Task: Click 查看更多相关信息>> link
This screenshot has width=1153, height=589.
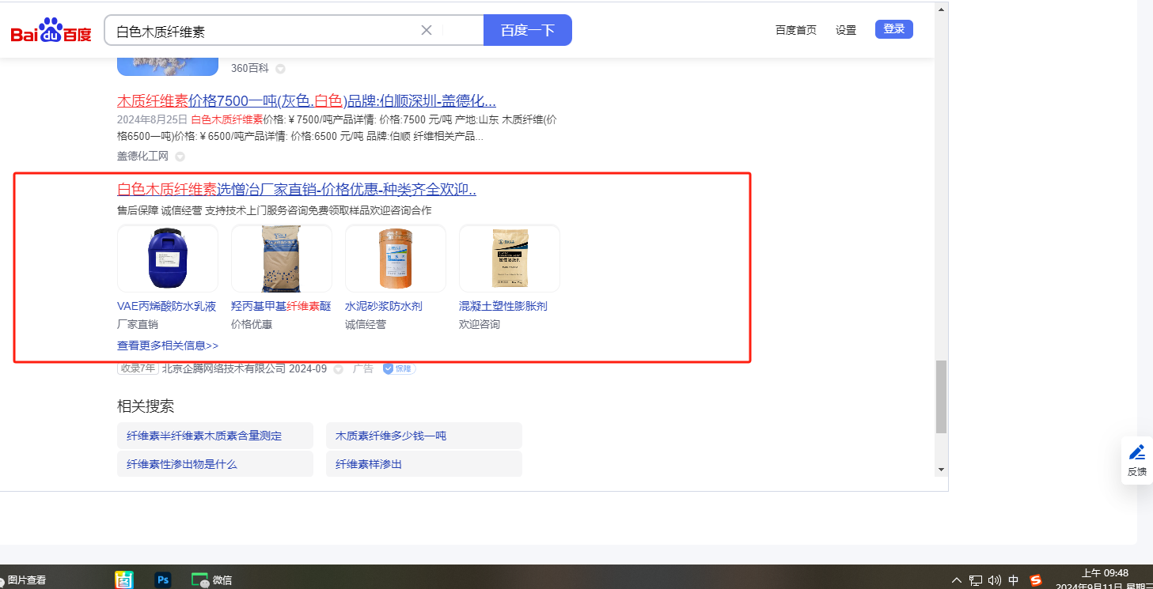Action: point(168,345)
